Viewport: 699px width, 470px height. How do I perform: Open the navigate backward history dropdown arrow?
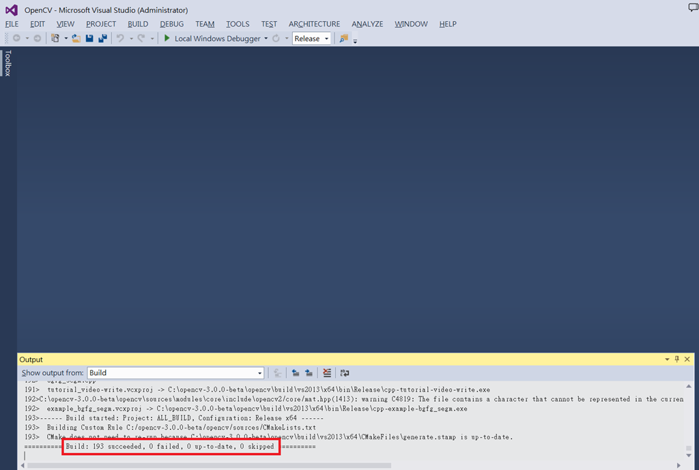click(27, 38)
